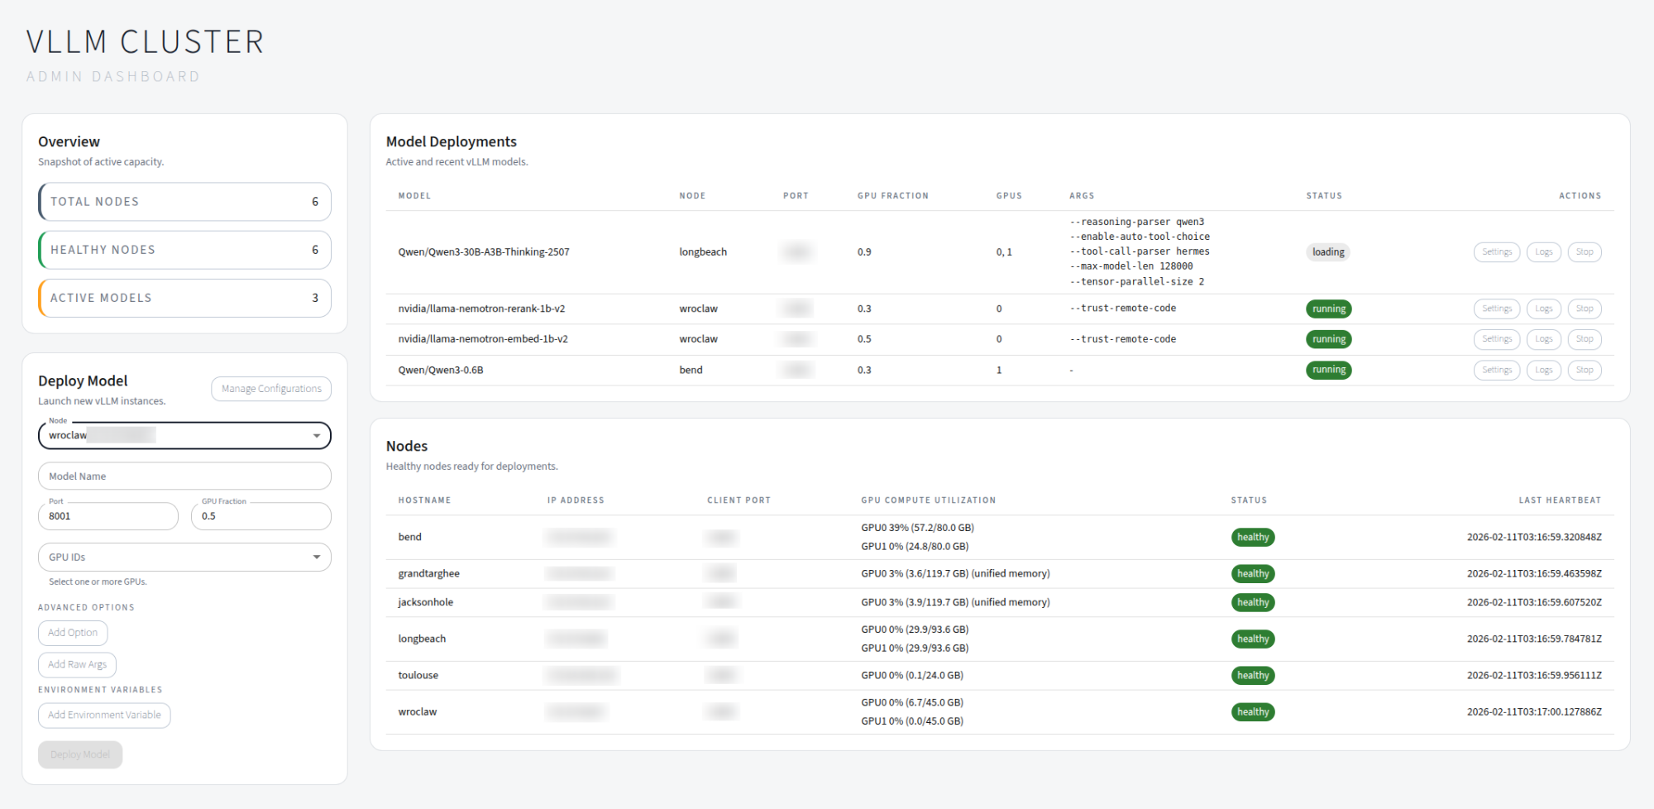Click the Healthy Nodes overview card
This screenshot has width=1654, height=809.
click(184, 250)
